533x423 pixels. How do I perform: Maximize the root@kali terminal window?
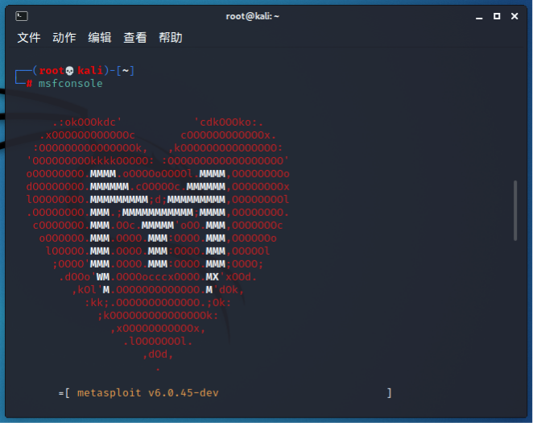497,16
